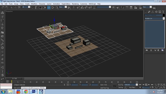Open Curve Editor from toolbar
Image resolution: width=166 pixels, height=94 pixels.
click(127, 7)
